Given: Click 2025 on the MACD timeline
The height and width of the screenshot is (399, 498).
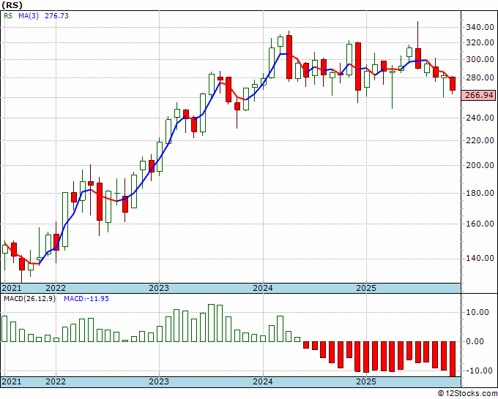Looking at the screenshot, I should point(366,381).
